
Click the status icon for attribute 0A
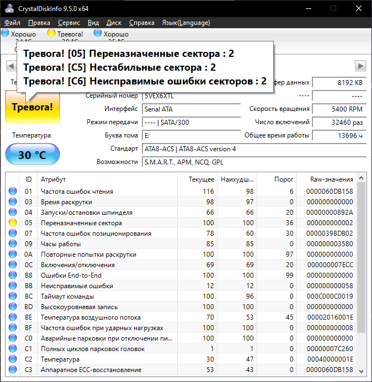[x=13, y=254]
